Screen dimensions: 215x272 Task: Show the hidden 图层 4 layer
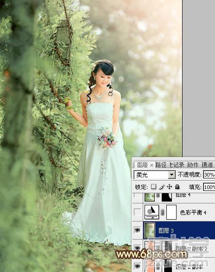[x=138, y=196]
